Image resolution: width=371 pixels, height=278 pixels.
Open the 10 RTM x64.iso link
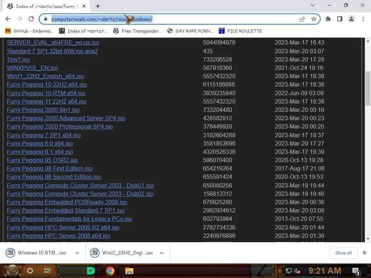coord(46,93)
